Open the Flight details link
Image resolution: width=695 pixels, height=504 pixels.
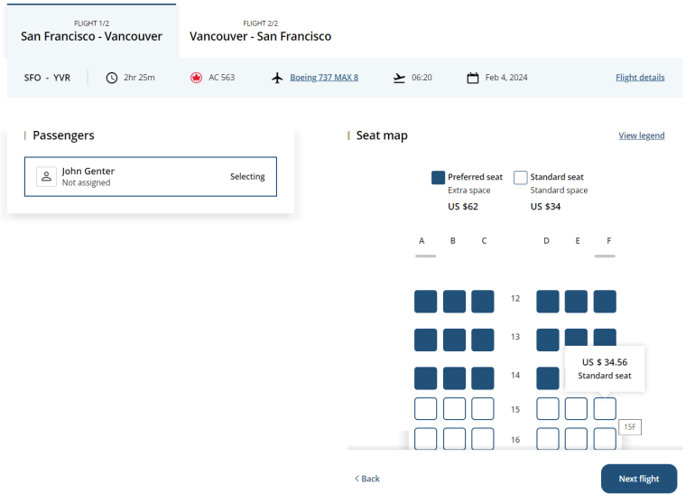coord(640,78)
